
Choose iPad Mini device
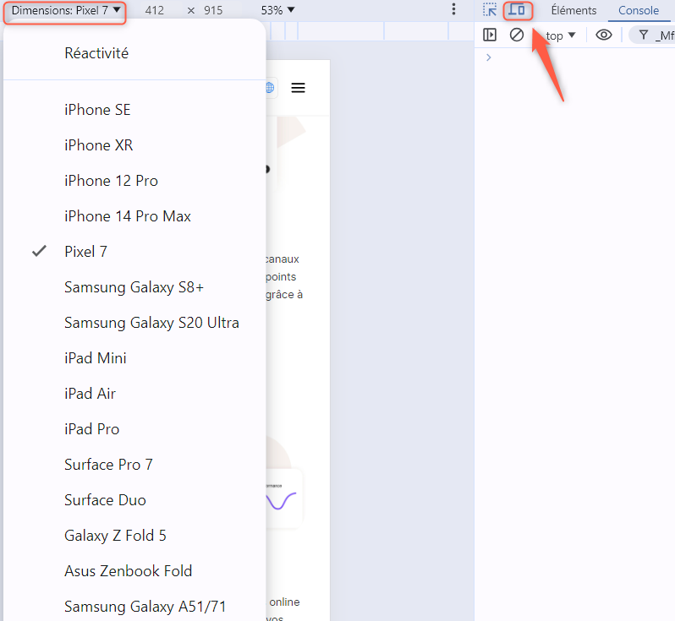(x=134, y=358)
